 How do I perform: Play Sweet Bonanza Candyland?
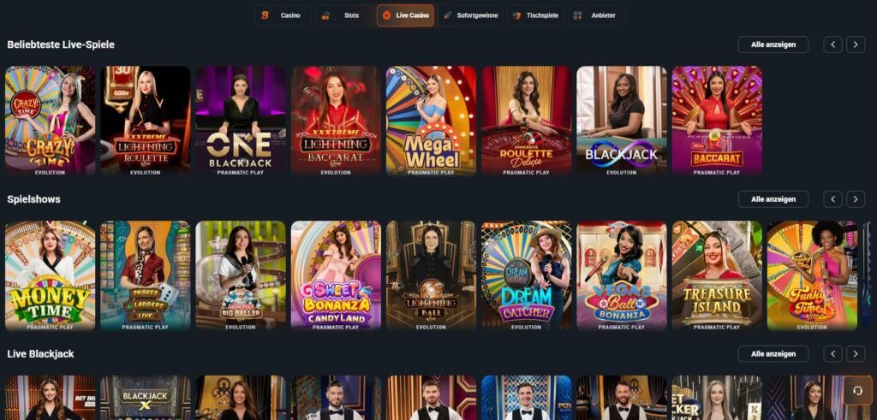[336, 275]
